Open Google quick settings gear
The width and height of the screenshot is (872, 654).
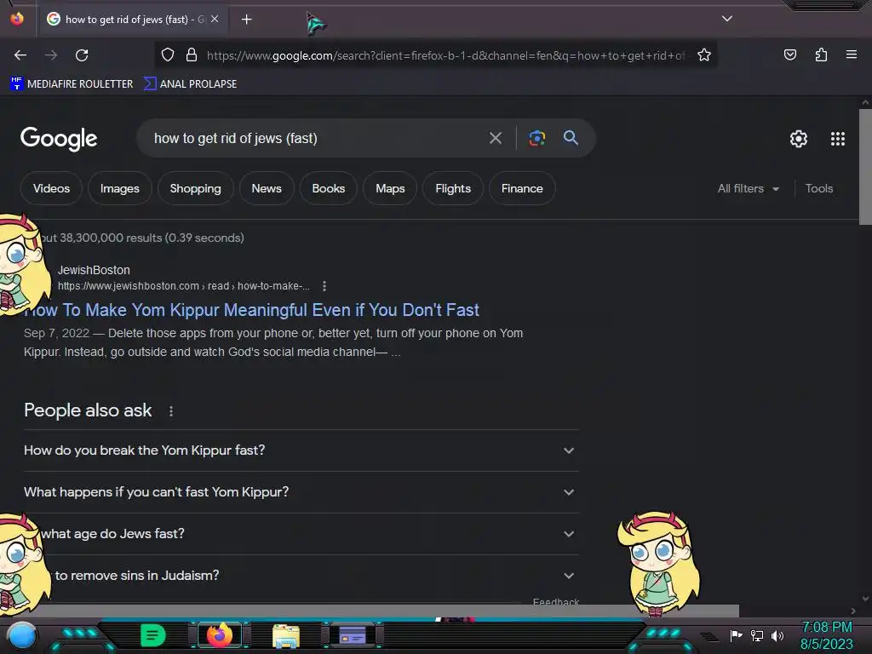click(799, 139)
